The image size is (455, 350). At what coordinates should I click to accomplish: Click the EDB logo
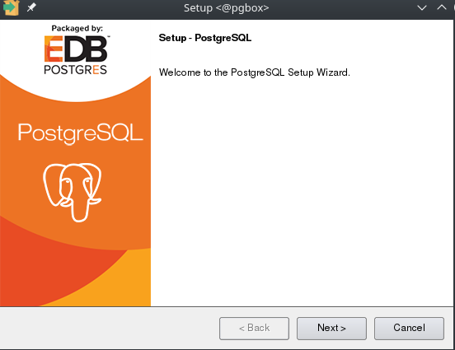click(x=76, y=49)
